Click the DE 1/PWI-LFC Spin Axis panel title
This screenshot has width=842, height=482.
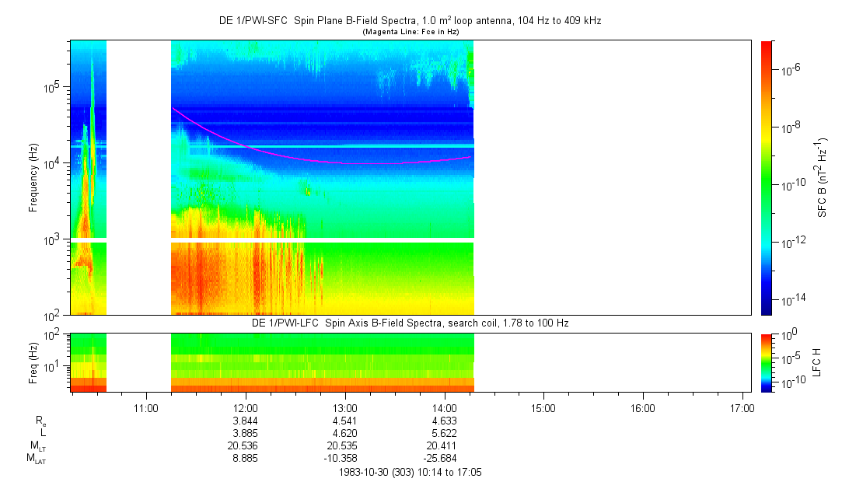(410, 323)
